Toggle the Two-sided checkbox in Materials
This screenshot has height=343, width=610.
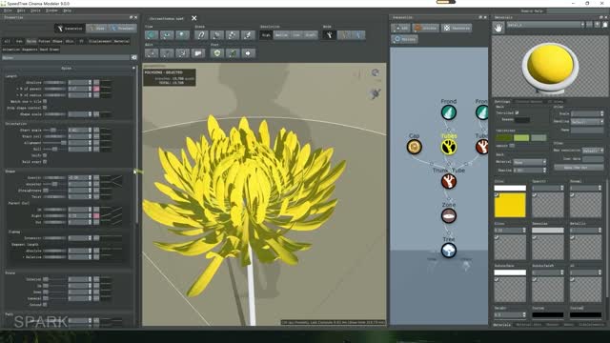click(x=517, y=112)
